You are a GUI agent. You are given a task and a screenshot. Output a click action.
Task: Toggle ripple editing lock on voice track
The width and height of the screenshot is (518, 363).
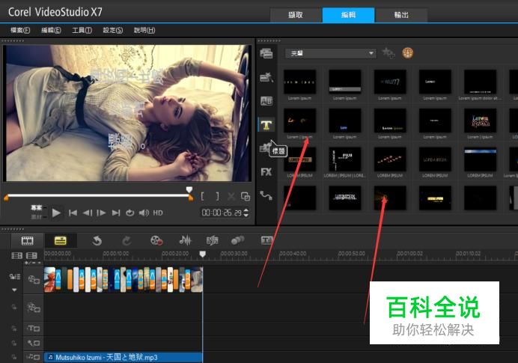14,344
